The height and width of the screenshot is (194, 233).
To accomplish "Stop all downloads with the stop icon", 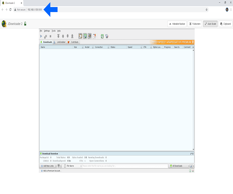I will pos(50,36).
